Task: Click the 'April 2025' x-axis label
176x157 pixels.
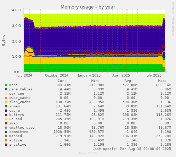Action: tap(121, 75)
